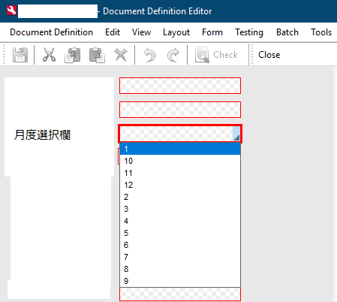Collapse the month dropdown arrow
Viewport: 337px width, 302px height.
click(236, 134)
